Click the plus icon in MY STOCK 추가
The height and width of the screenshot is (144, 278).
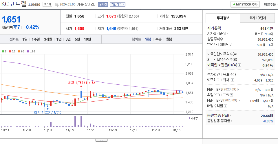tap(234, 4)
